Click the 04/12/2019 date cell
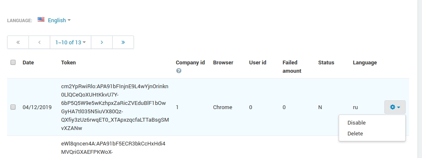This screenshot has width=422, height=158. (x=37, y=107)
